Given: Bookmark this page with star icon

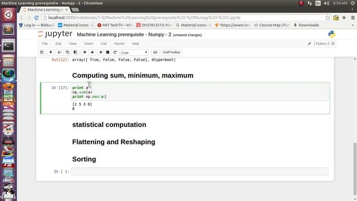Looking at the screenshot, I should click(327, 17).
